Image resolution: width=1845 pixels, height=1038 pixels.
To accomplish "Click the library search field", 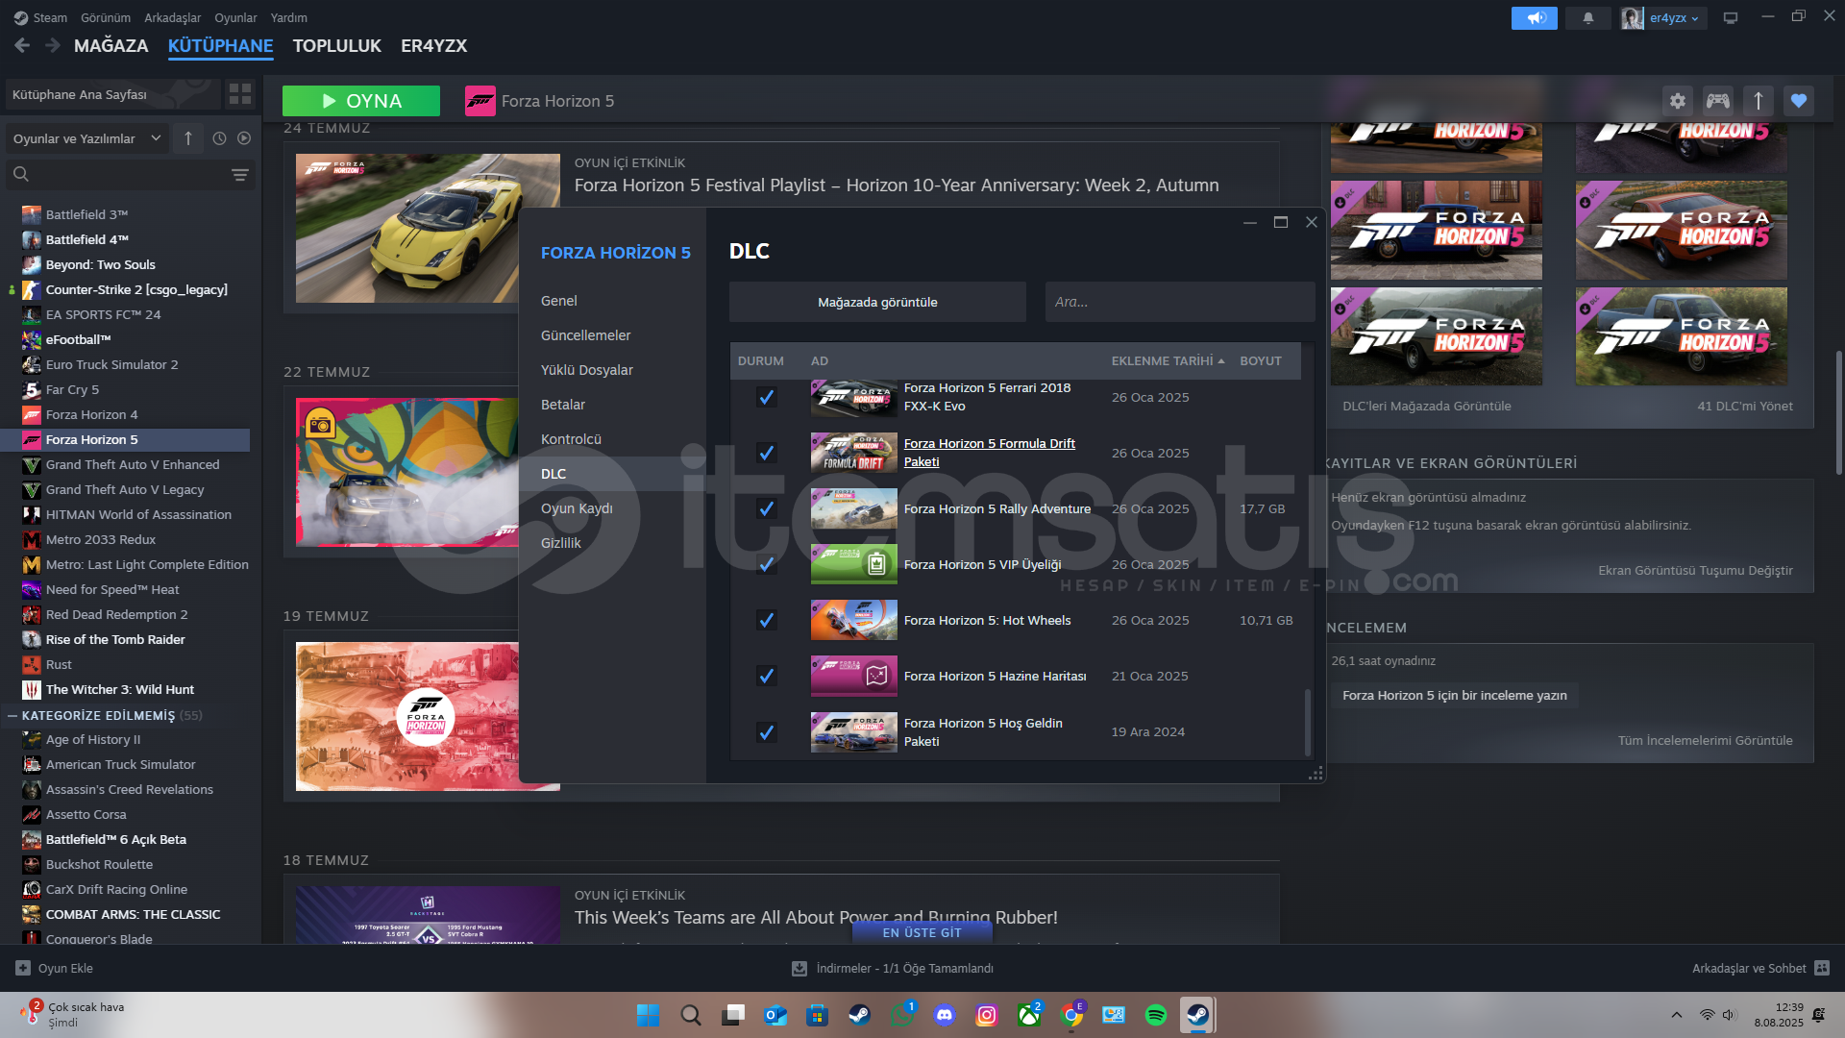I will (x=120, y=174).
